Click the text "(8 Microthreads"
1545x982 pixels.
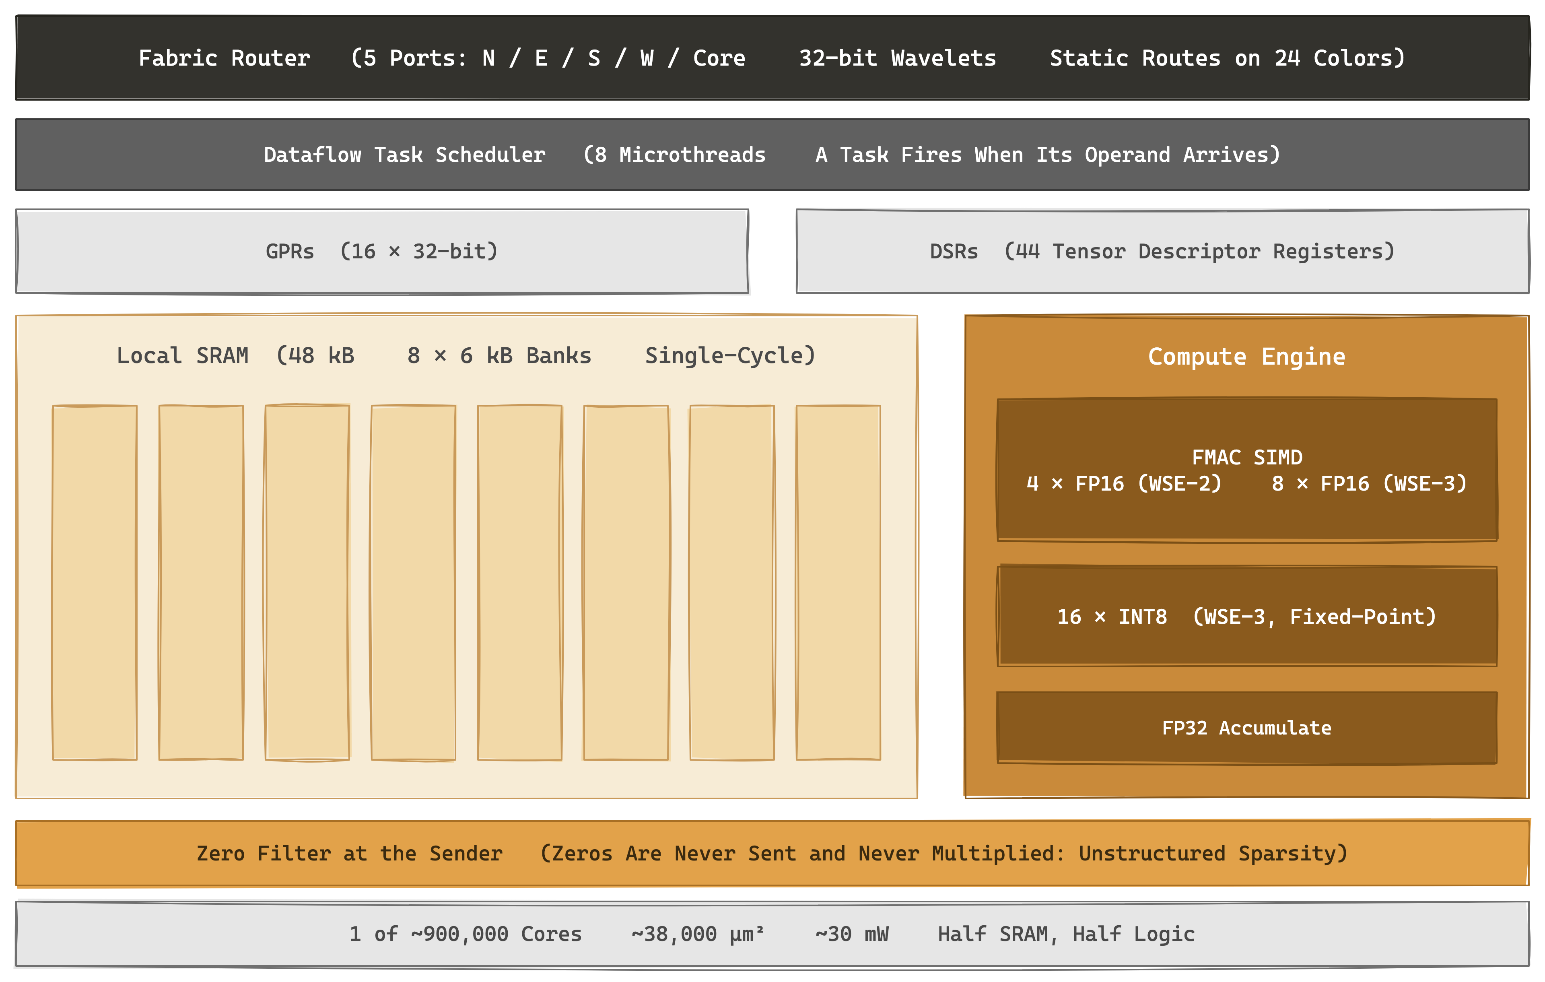[674, 155]
